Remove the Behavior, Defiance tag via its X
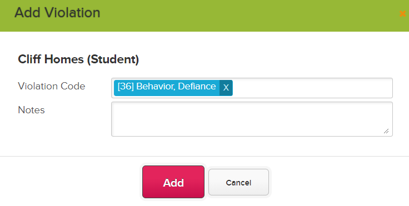The height and width of the screenshot is (206, 409). 226,88
